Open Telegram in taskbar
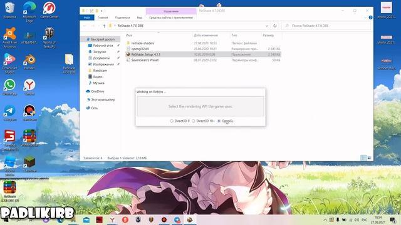This screenshot has width=401, height=225. pyautogui.click(x=177, y=219)
